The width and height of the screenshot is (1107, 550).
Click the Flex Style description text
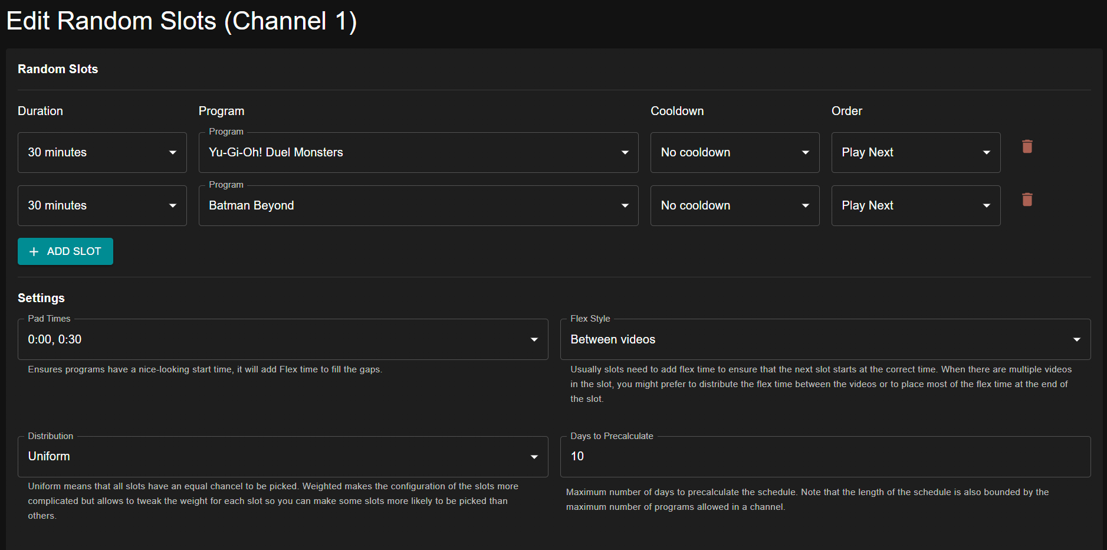click(x=821, y=384)
